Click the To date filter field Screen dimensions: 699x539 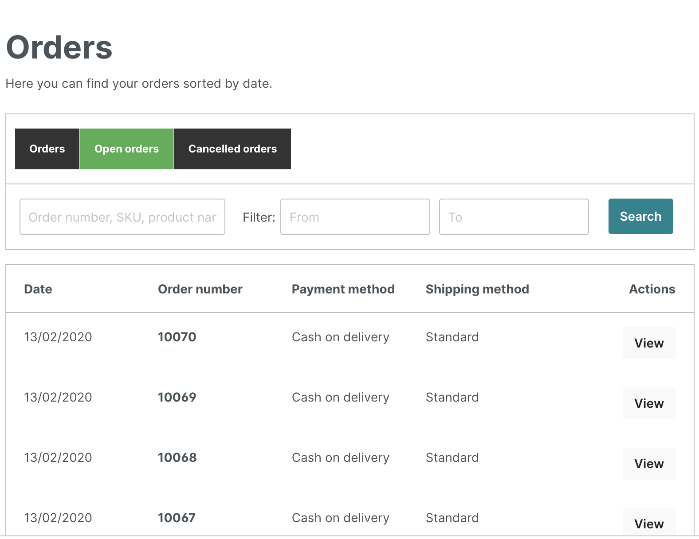tap(514, 217)
